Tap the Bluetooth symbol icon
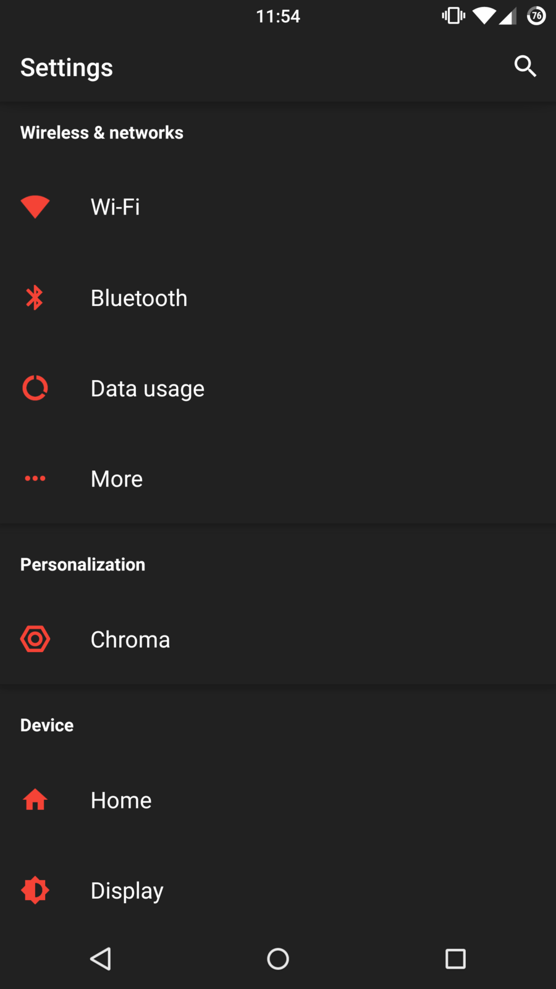556x989 pixels. (35, 298)
